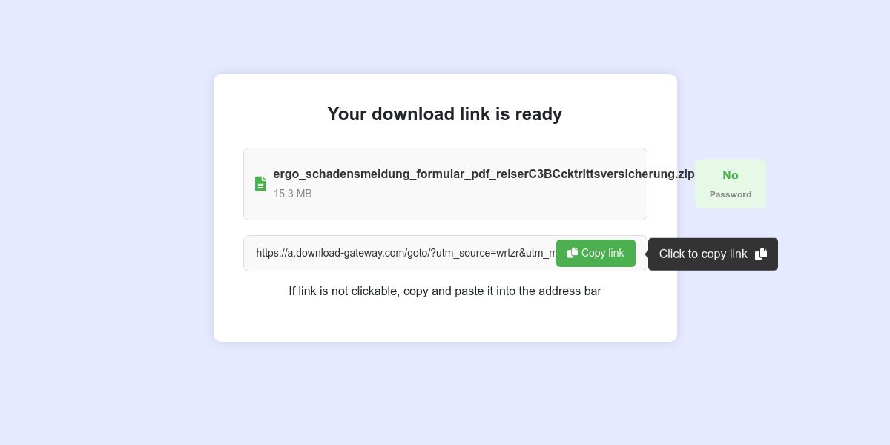Click the "Click to copy link" tooltip text
Screen dimensions: 890x445
pyautogui.click(x=703, y=254)
